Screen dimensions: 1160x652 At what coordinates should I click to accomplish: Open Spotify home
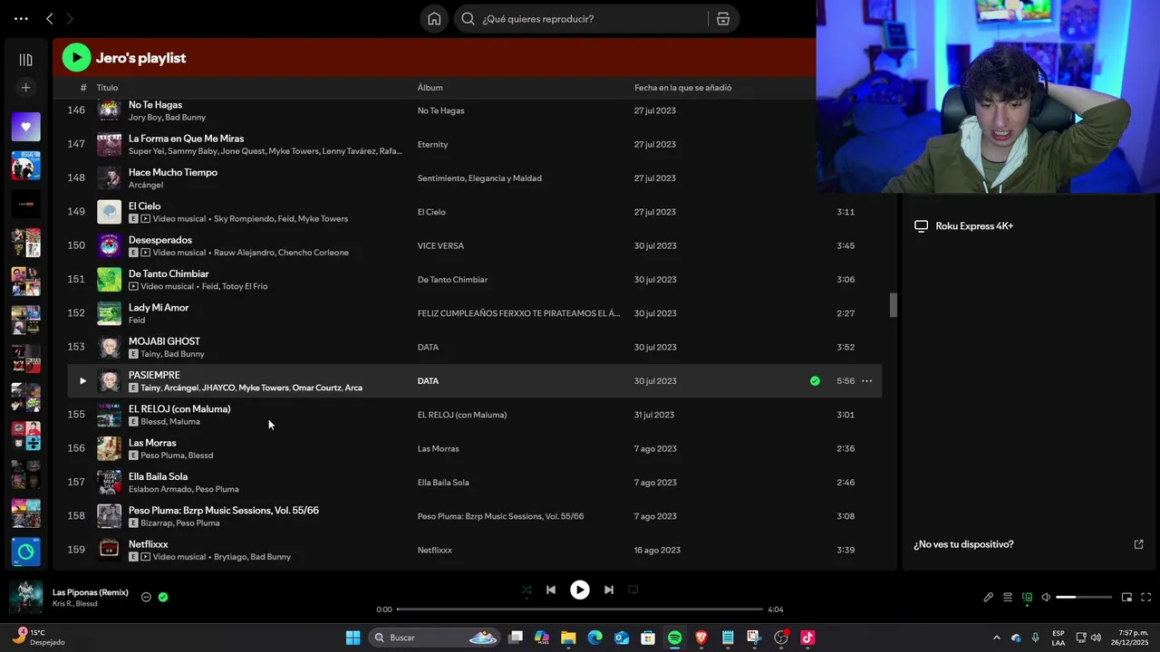pos(434,19)
